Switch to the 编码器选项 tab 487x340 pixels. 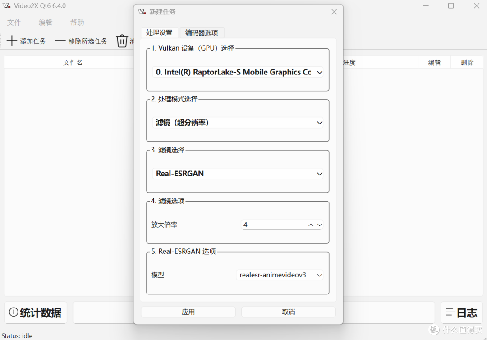tap(202, 32)
